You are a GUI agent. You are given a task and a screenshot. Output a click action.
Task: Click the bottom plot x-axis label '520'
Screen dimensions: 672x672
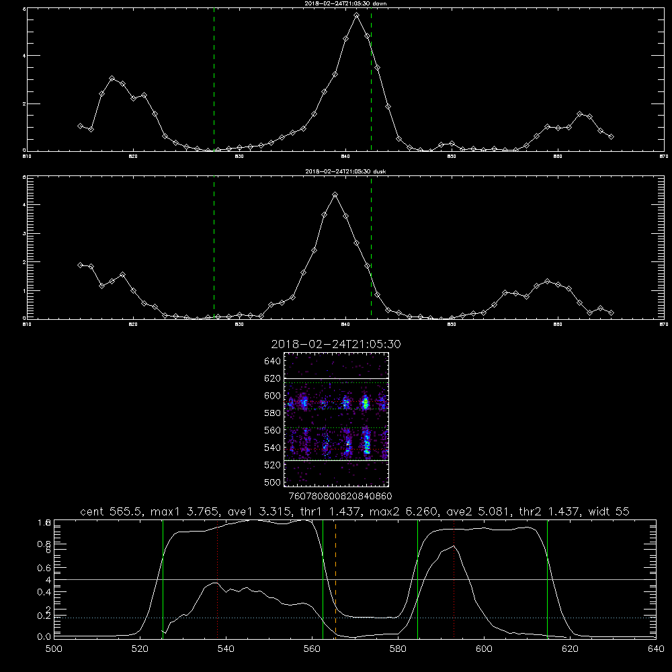click(x=140, y=649)
